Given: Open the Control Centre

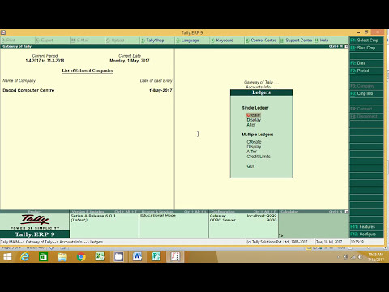Looking at the screenshot, I should tap(262, 41).
